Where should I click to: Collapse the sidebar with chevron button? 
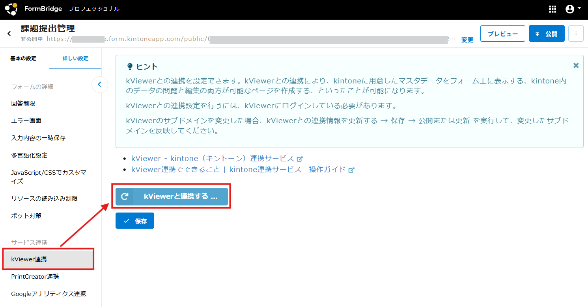tap(100, 84)
